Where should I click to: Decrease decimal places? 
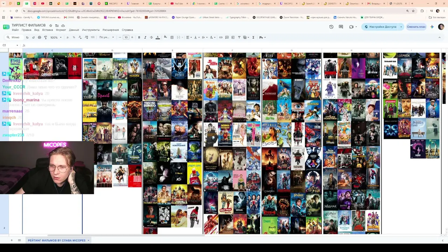pos(80,37)
